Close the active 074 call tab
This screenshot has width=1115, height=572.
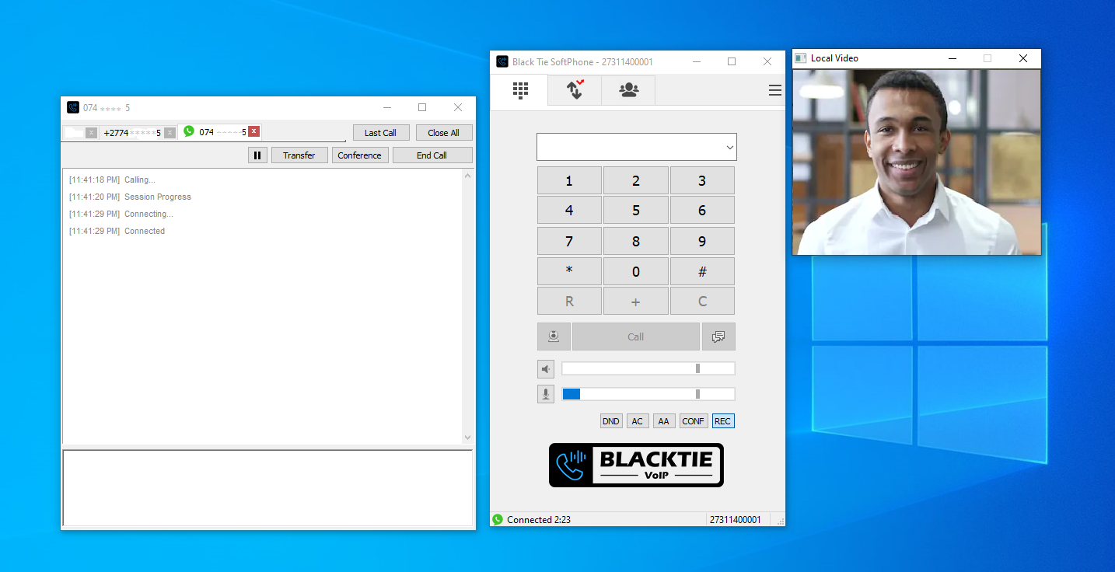pos(253,132)
